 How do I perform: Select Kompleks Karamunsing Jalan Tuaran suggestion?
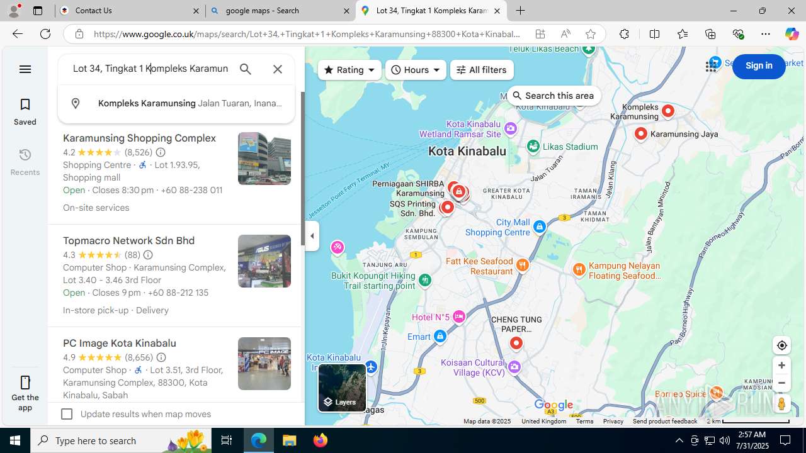[176, 103]
